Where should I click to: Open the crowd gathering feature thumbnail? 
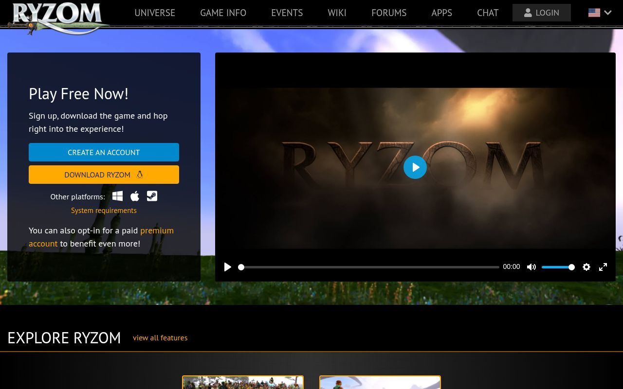pyautogui.click(x=243, y=382)
